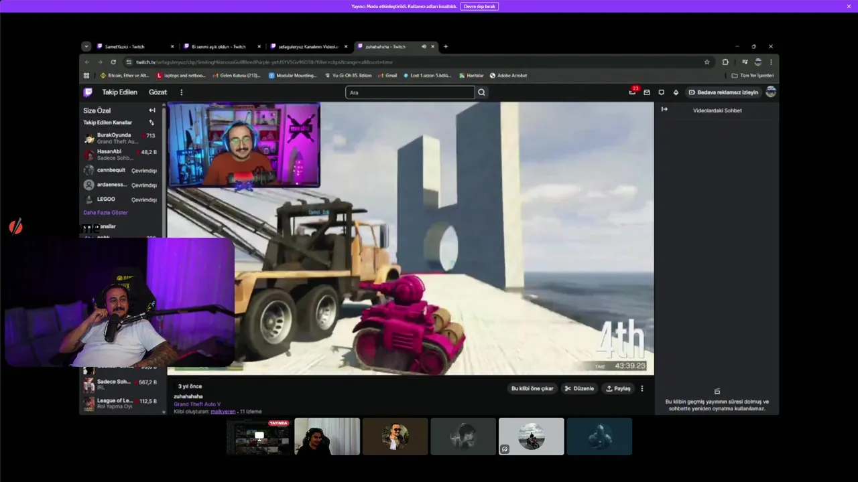Open BurakOyunda channel in sidebar

click(120, 138)
